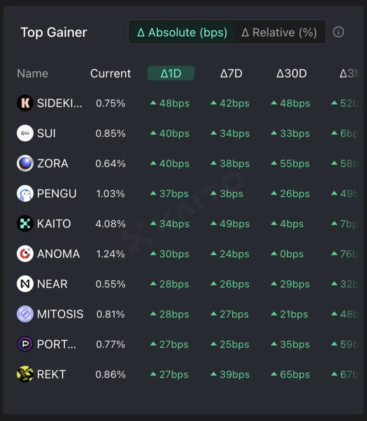
Task: Click the KAITO token logo icon
Action: 25,224
